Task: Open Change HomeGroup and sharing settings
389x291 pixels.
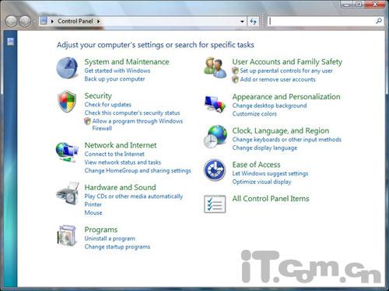Action: pos(138,171)
